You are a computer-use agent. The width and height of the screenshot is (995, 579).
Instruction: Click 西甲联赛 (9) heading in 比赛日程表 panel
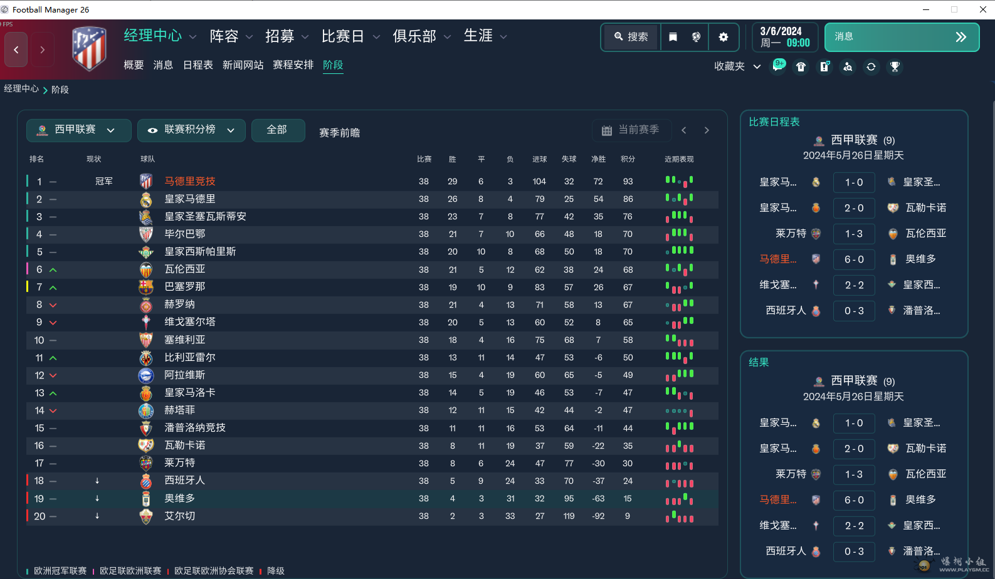tap(853, 140)
